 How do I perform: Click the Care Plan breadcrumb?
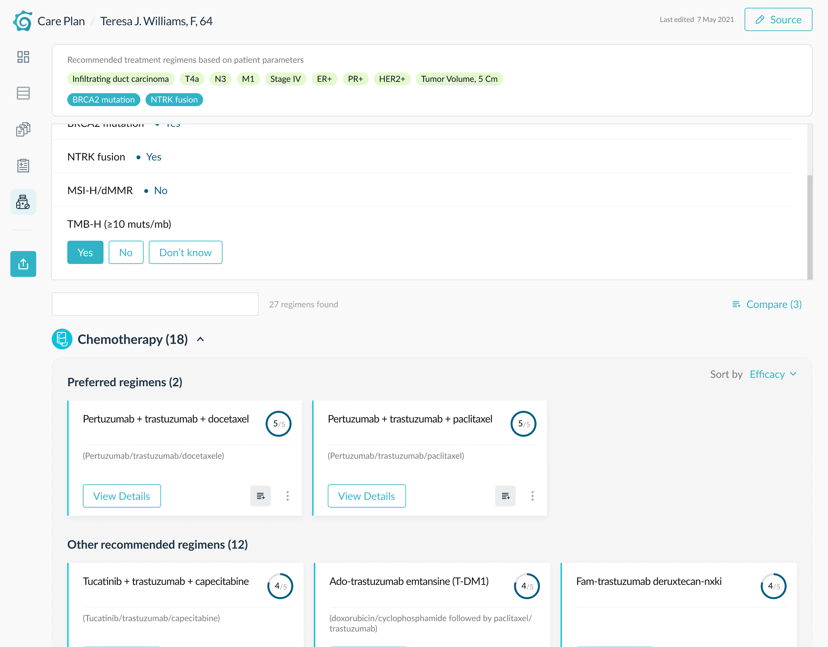tap(61, 21)
